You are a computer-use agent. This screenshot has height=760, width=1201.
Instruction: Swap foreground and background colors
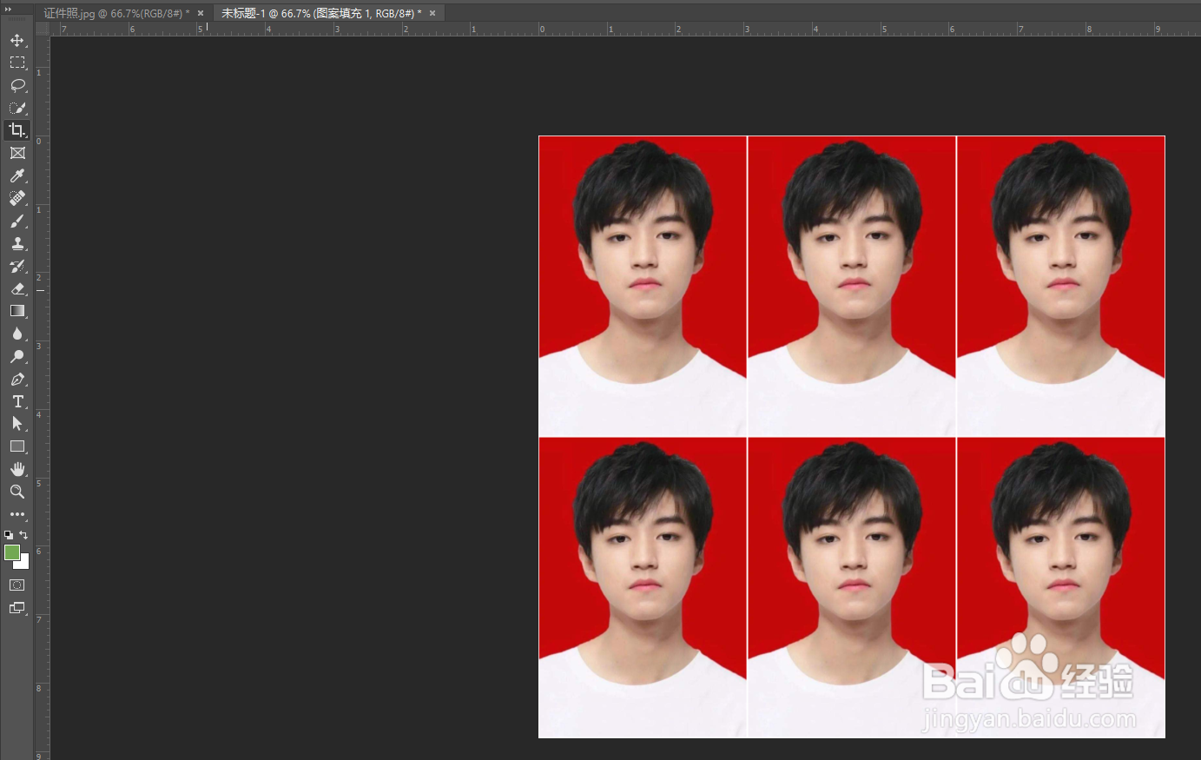tap(23, 535)
